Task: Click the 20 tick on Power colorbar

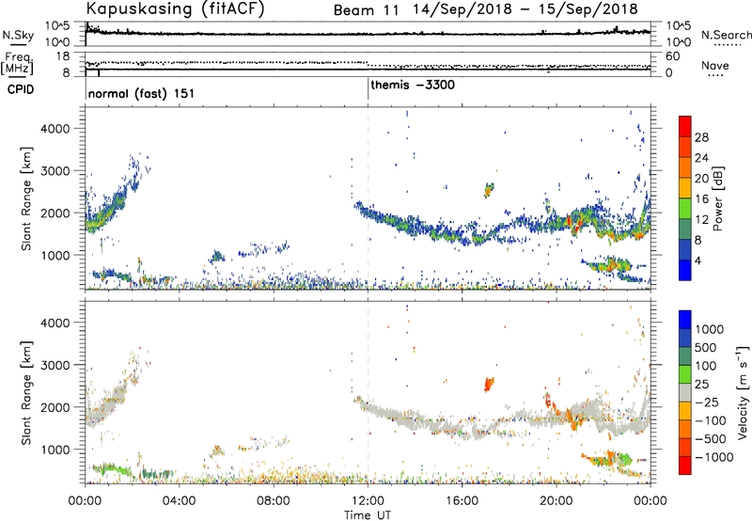Action: (701, 179)
